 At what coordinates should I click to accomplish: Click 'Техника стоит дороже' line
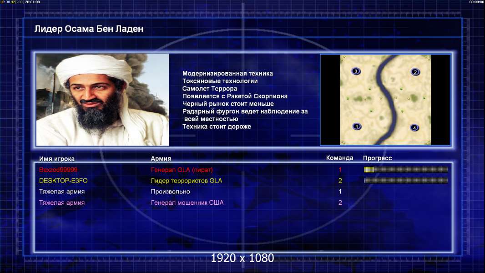click(217, 126)
